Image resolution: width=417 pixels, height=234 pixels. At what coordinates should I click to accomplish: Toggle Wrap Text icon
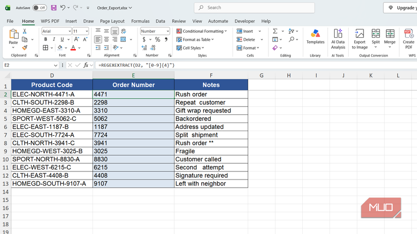[123, 31]
